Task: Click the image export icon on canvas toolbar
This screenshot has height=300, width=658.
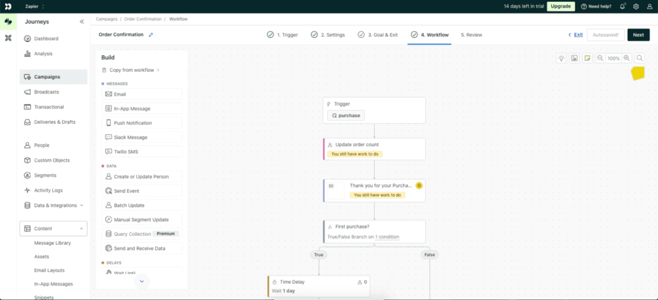Action: (574, 58)
